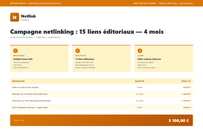Click 'SARL Cuisines Delorme' name
Viewport: 203px width, 135px height.
(149, 59)
